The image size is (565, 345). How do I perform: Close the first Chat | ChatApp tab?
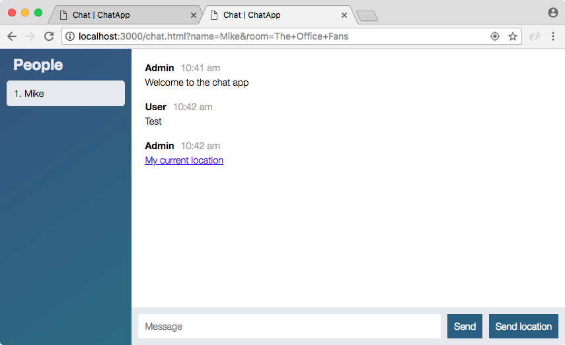coord(194,15)
